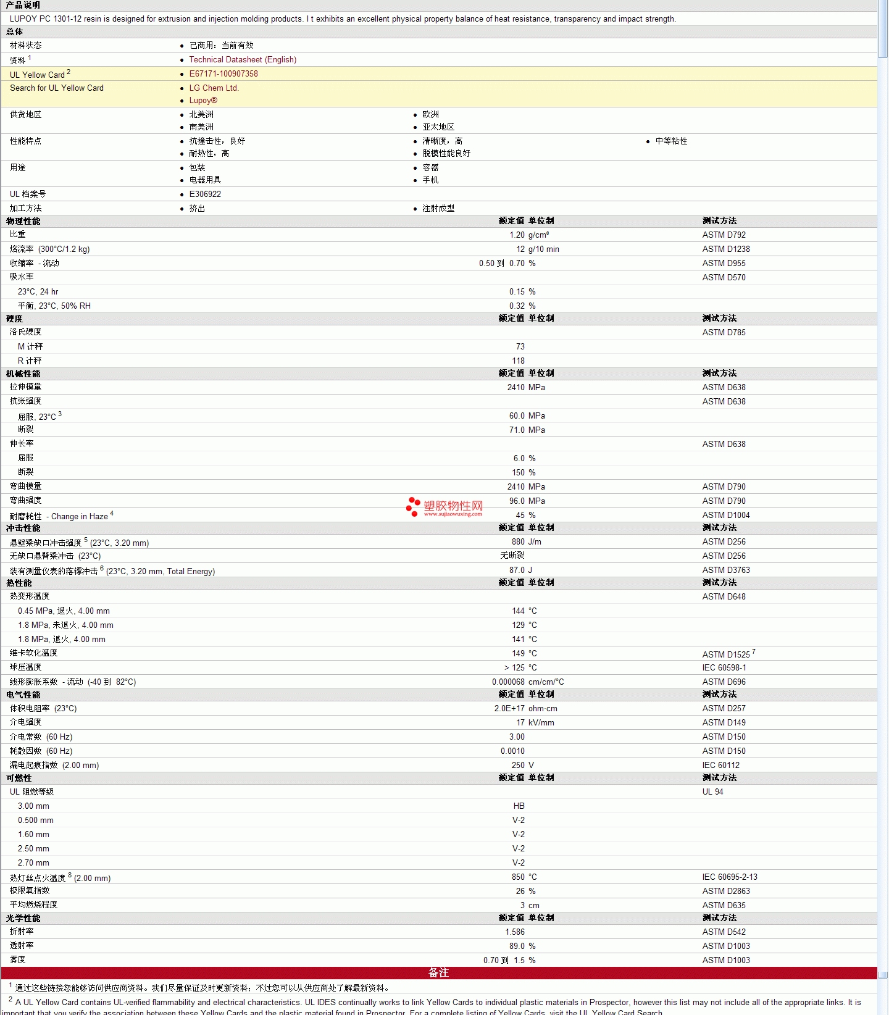Open the Technical Datasheet (English) link
This screenshot has width=889, height=1015.
tap(243, 60)
